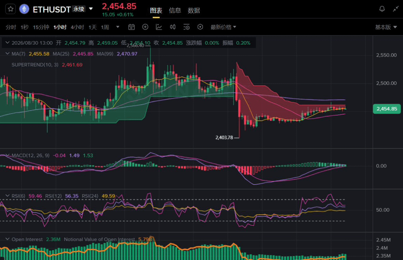Viewport: 403px width, 260px height.
Task: Click the price change 15.05 +0.61%
Action: point(118,15)
